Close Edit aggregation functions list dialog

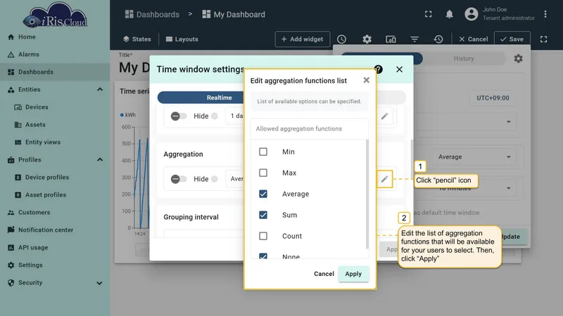(366, 80)
